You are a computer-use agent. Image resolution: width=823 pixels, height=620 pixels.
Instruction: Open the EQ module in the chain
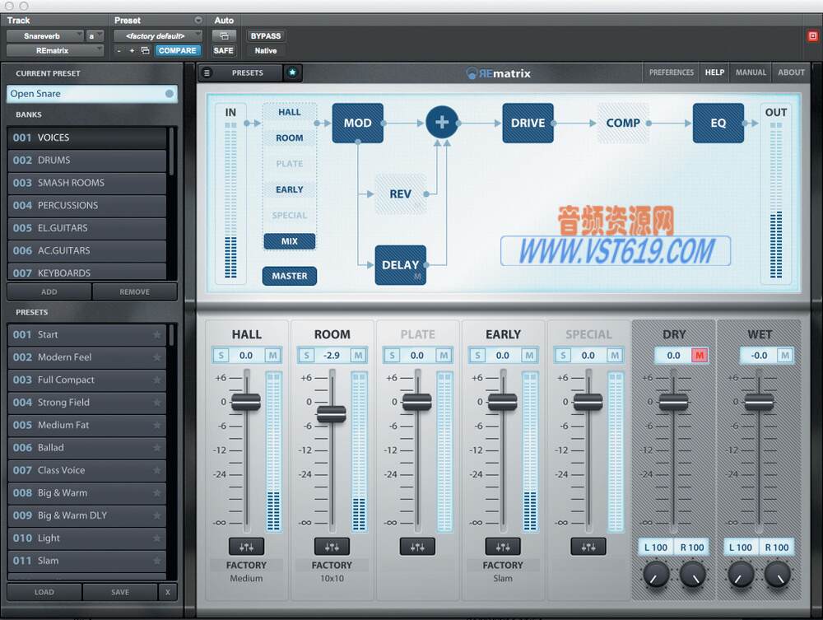[718, 122]
